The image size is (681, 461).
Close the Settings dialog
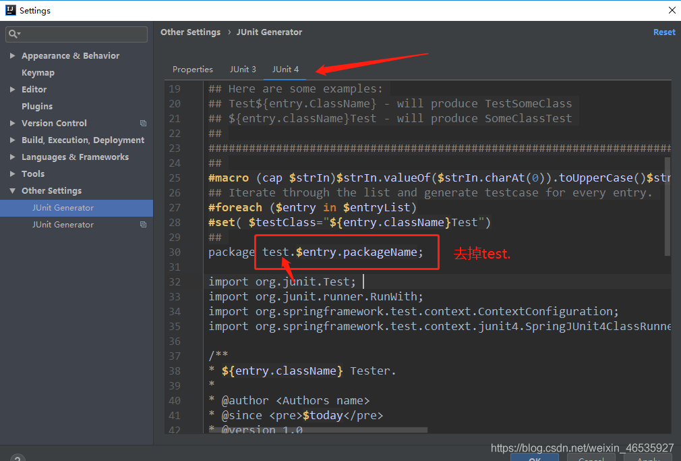point(672,10)
